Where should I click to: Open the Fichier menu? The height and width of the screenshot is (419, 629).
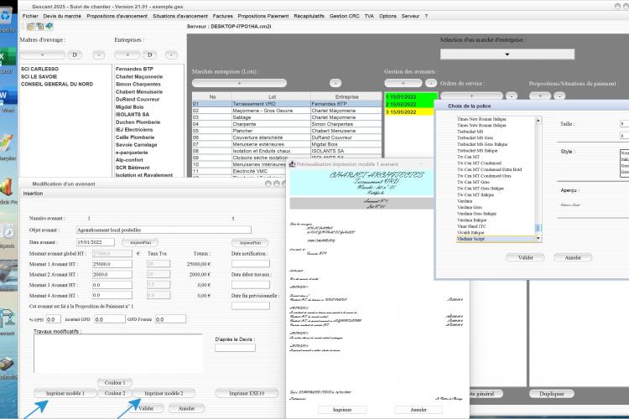click(x=30, y=16)
